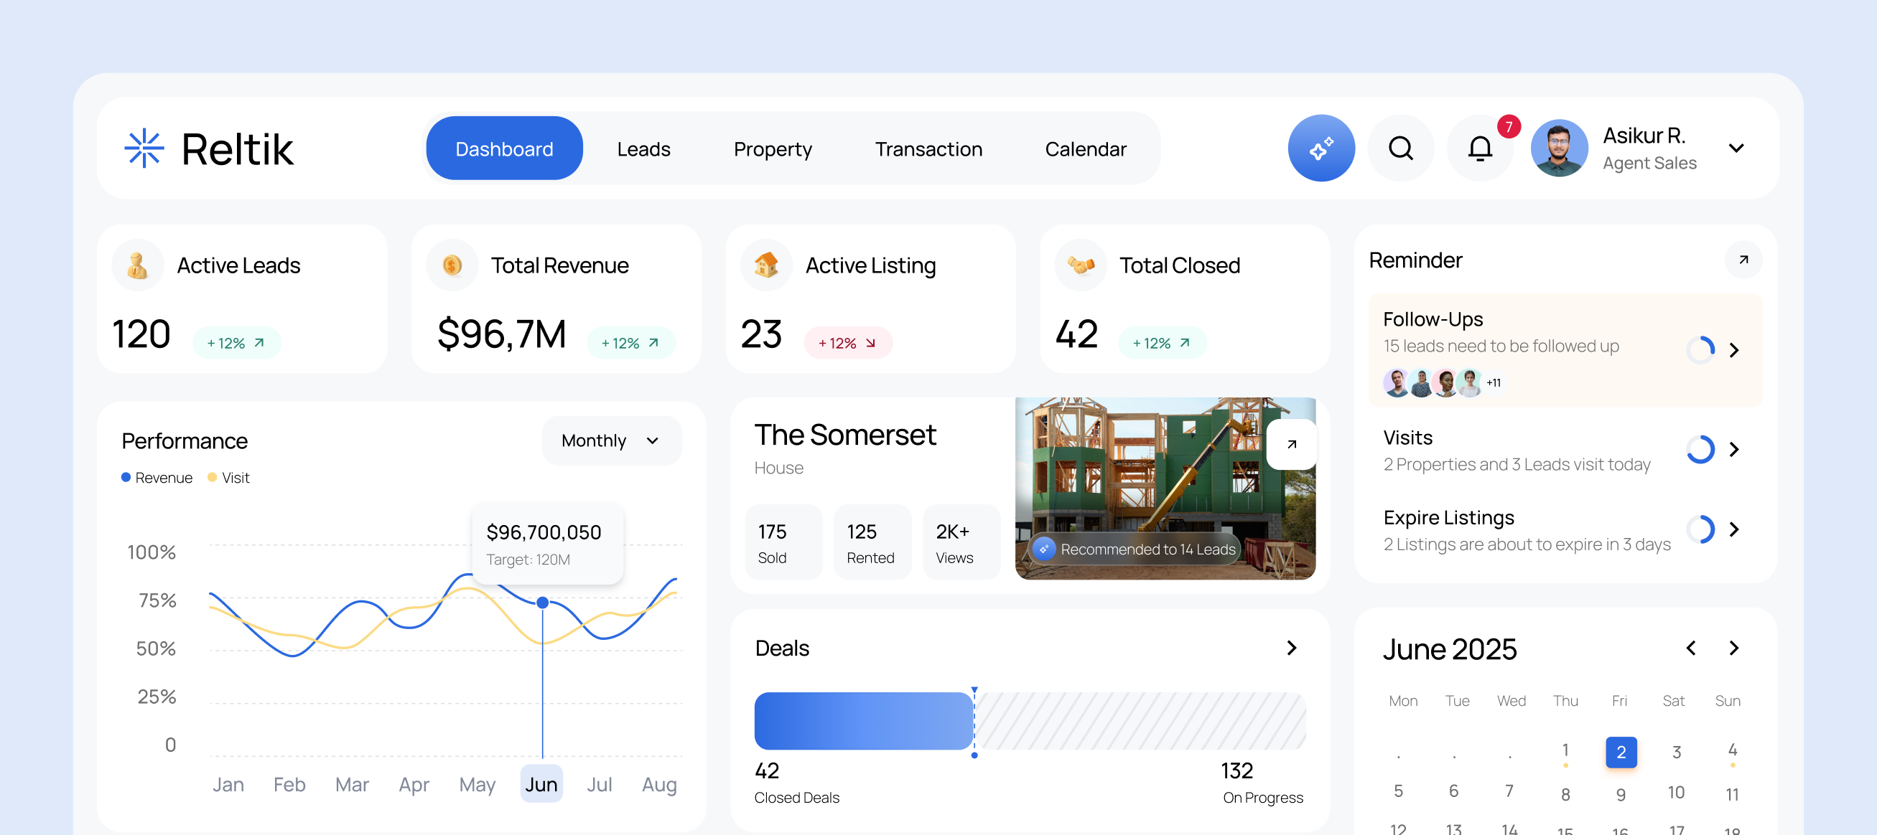Expand Follow-Ups reminder chevron
Image resolution: width=1877 pixels, height=835 pixels.
click(x=1734, y=350)
